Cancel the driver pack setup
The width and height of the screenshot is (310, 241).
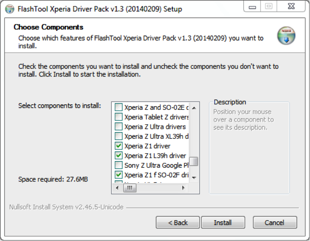275,222
